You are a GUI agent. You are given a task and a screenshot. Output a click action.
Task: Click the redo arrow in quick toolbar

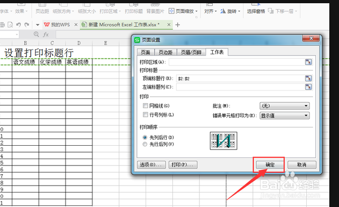[x=27, y=25]
